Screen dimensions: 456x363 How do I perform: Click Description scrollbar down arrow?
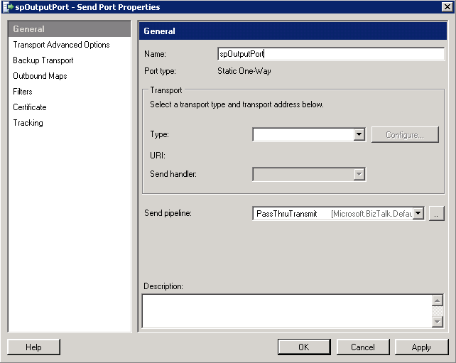(x=438, y=322)
